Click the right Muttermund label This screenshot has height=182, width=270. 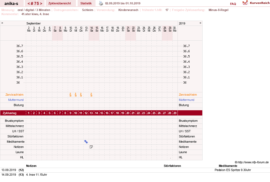(x=187, y=100)
